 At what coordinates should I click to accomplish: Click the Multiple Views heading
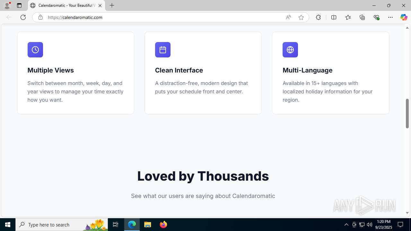(50, 70)
